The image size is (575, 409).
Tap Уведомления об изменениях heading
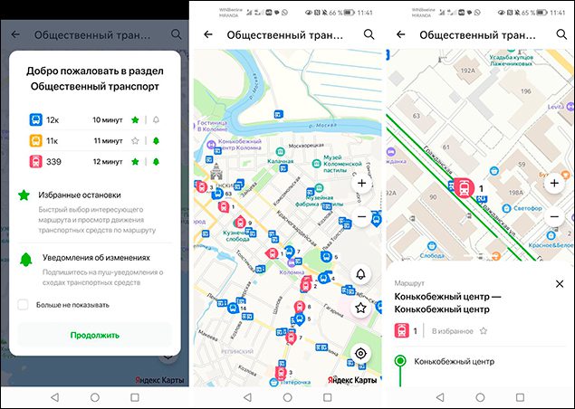click(x=96, y=258)
